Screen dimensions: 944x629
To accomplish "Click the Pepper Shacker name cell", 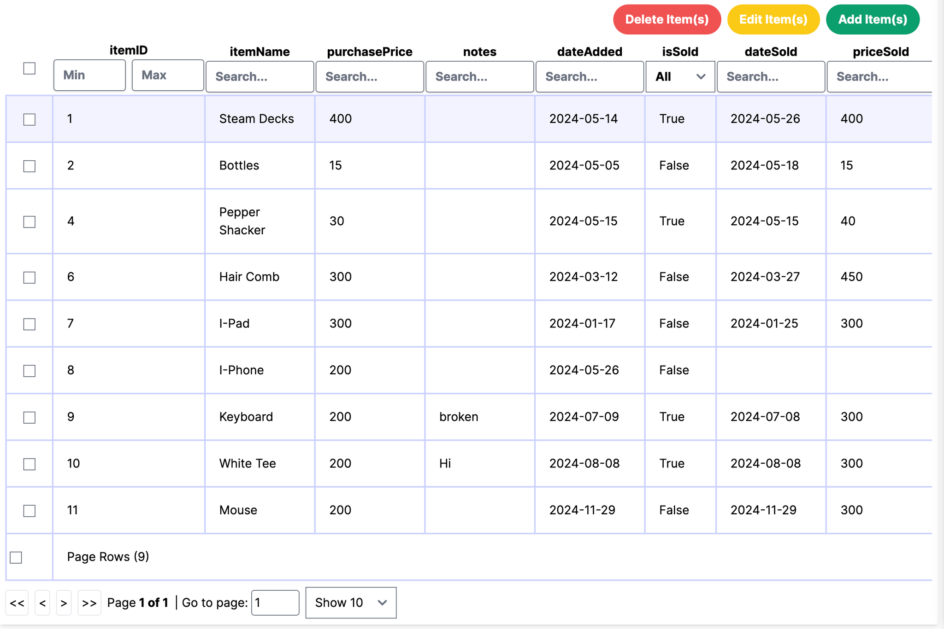I will pyautogui.click(x=260, y=221).
